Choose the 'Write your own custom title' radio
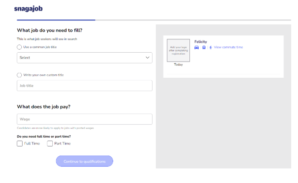 click(x=19, y=75)
